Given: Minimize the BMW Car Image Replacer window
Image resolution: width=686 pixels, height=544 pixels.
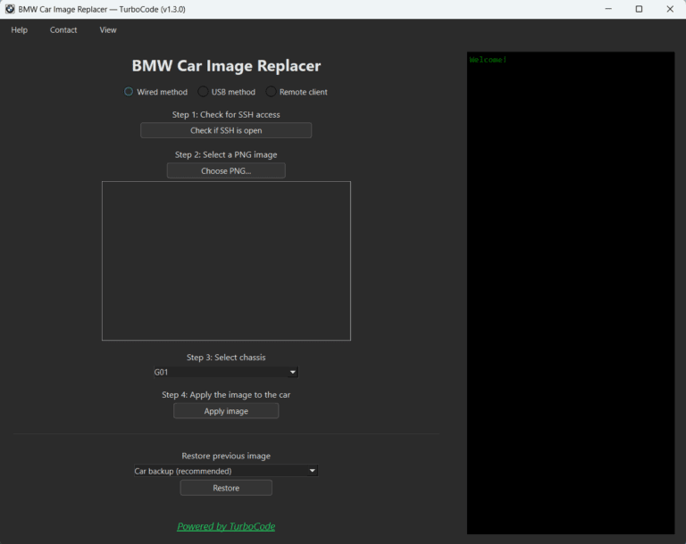Looking at the screenshot, I should pos(608,9).
